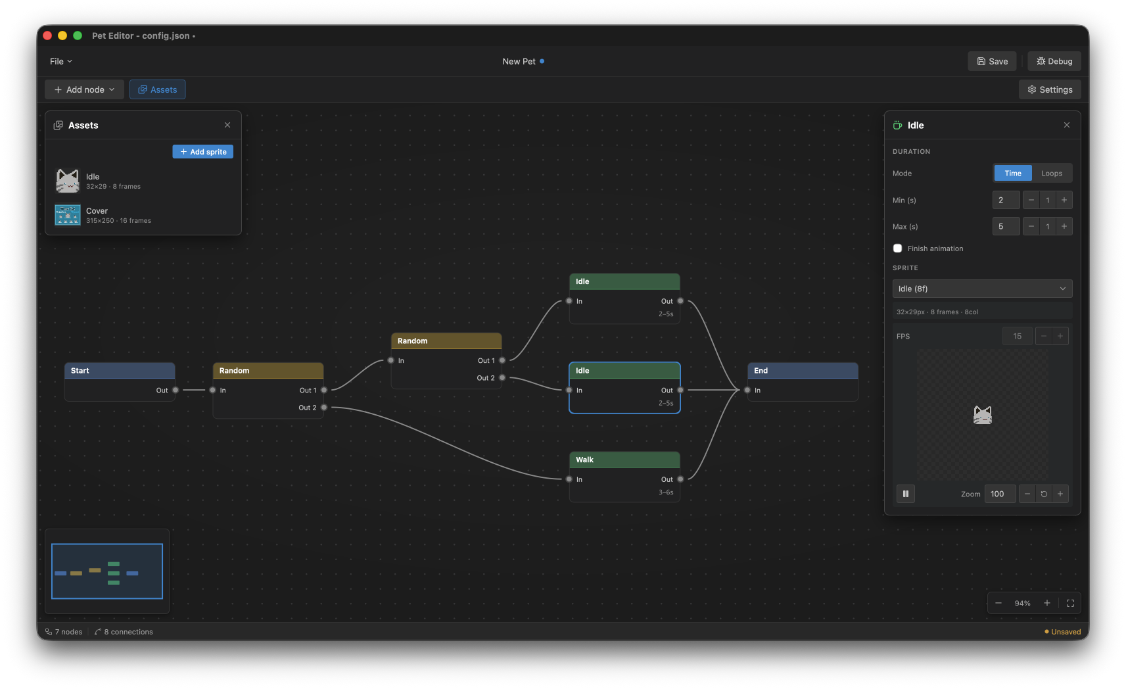Open the Debug mode button
Screen dimensions: 1126x689
point(1054,61)
